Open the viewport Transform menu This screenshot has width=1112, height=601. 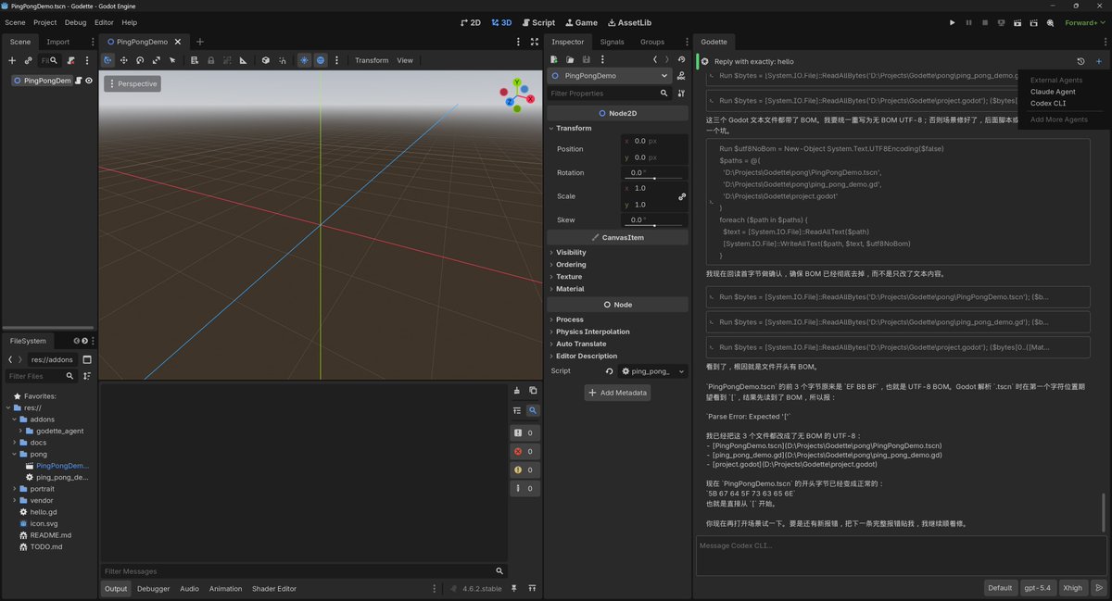pos(372,60)
